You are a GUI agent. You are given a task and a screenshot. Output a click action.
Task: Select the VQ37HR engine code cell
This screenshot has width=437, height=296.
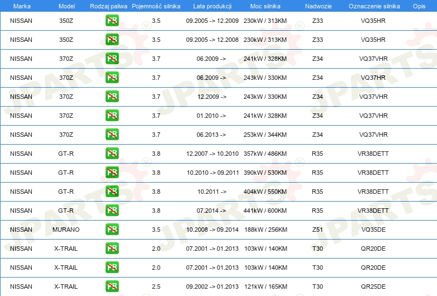click(373, 78)
